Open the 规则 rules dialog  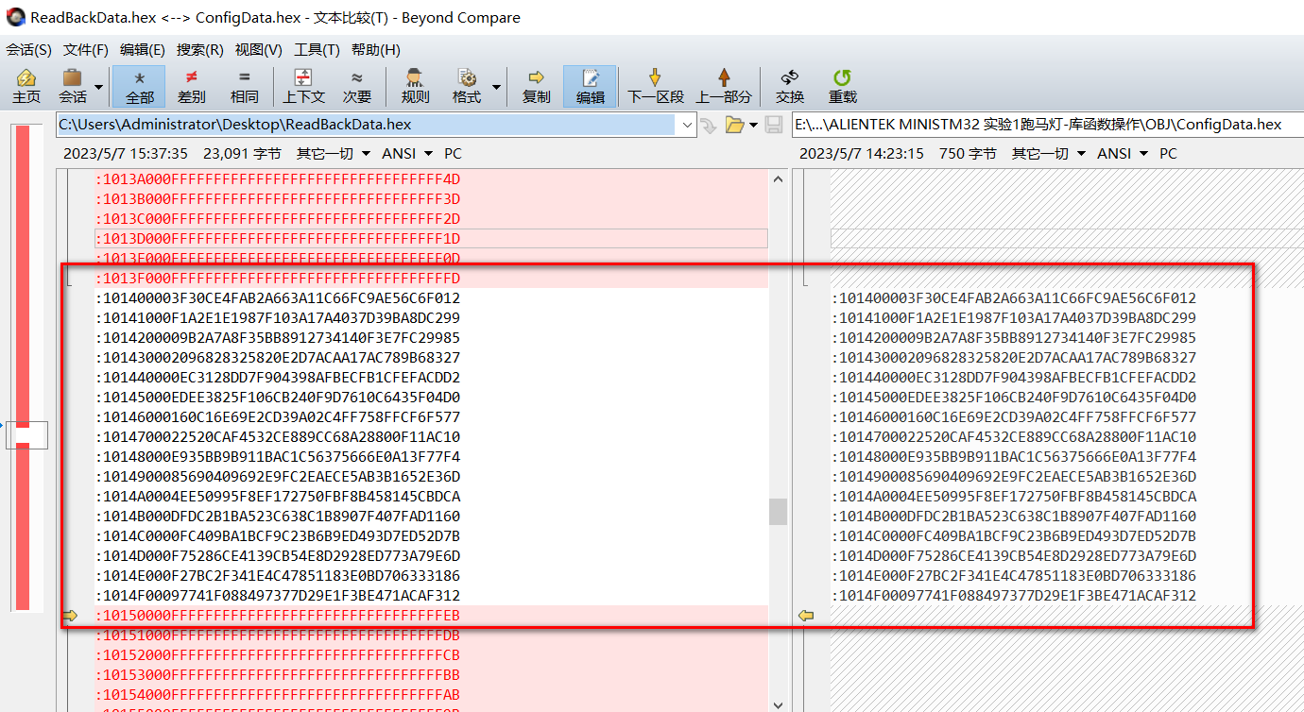tap(415, 86)
